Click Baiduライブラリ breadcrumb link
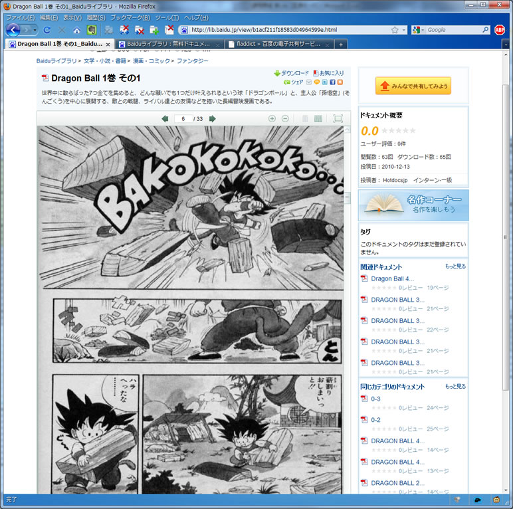This screenshot has width=513, height=509. [56, 61]
